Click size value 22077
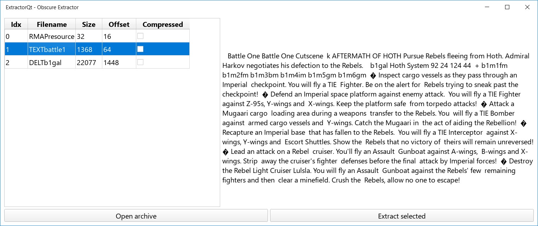Viewport: 538px width, 226px height. click(x=89, y=62)
